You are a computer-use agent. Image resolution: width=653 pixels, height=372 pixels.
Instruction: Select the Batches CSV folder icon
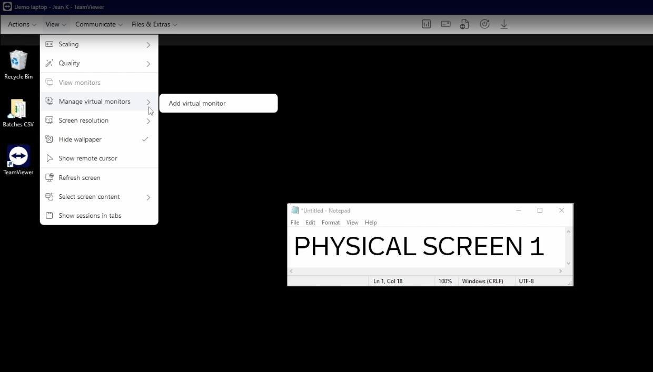click(x=18, y=113)
